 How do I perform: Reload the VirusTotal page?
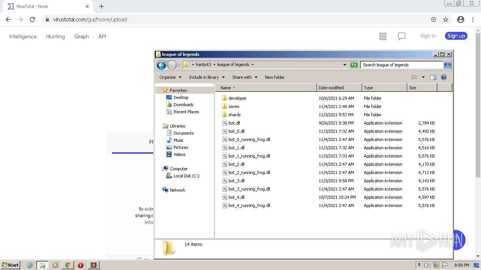32,19
